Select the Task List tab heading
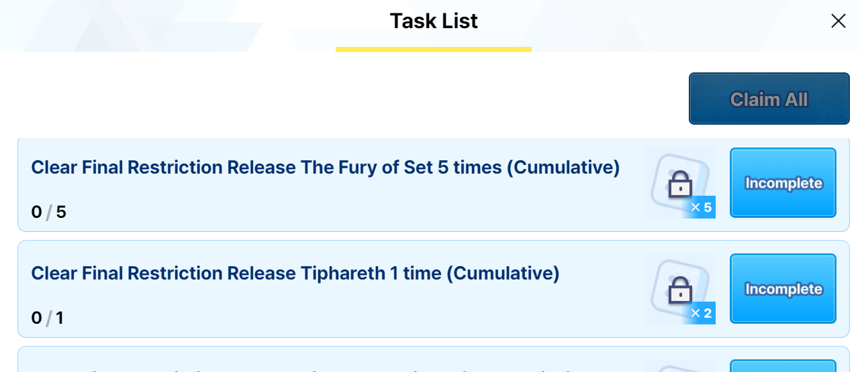This screenshot has width=860, height=372. (434, 21)
